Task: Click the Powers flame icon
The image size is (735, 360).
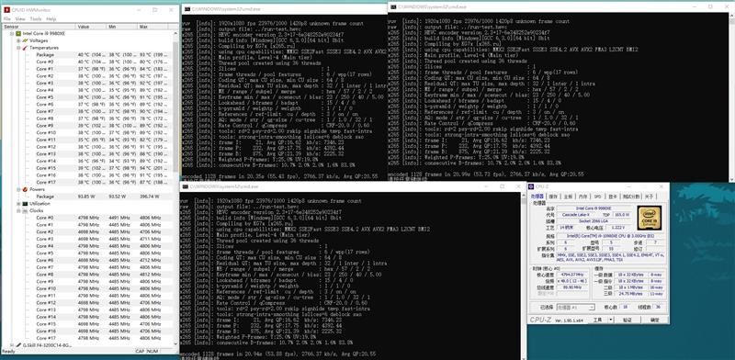Action: (25, 189)
